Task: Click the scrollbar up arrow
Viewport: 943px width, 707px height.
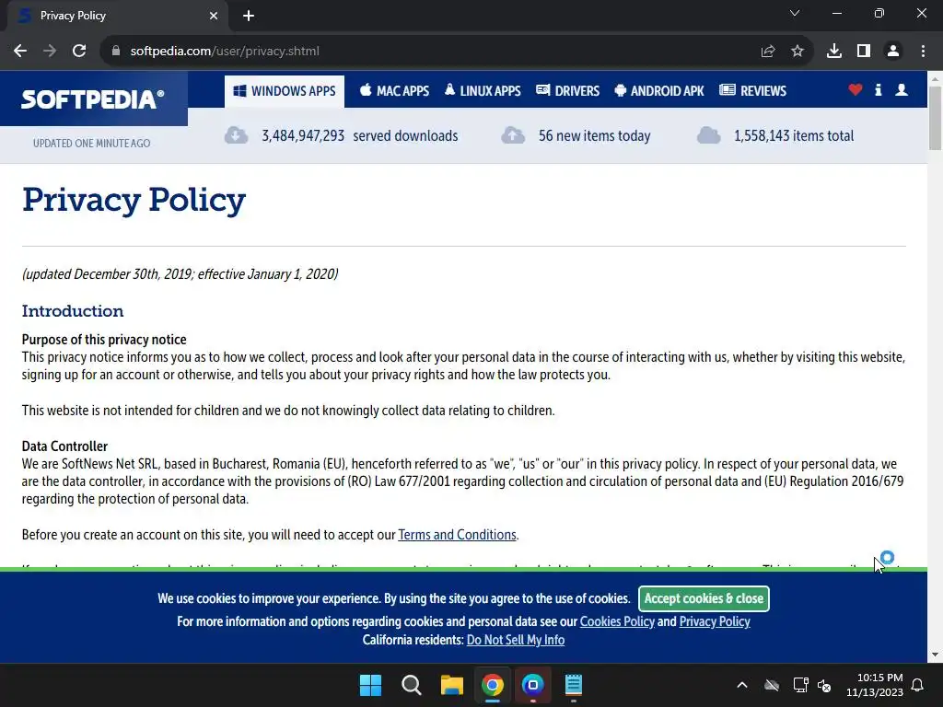Action: click(936, 79)
